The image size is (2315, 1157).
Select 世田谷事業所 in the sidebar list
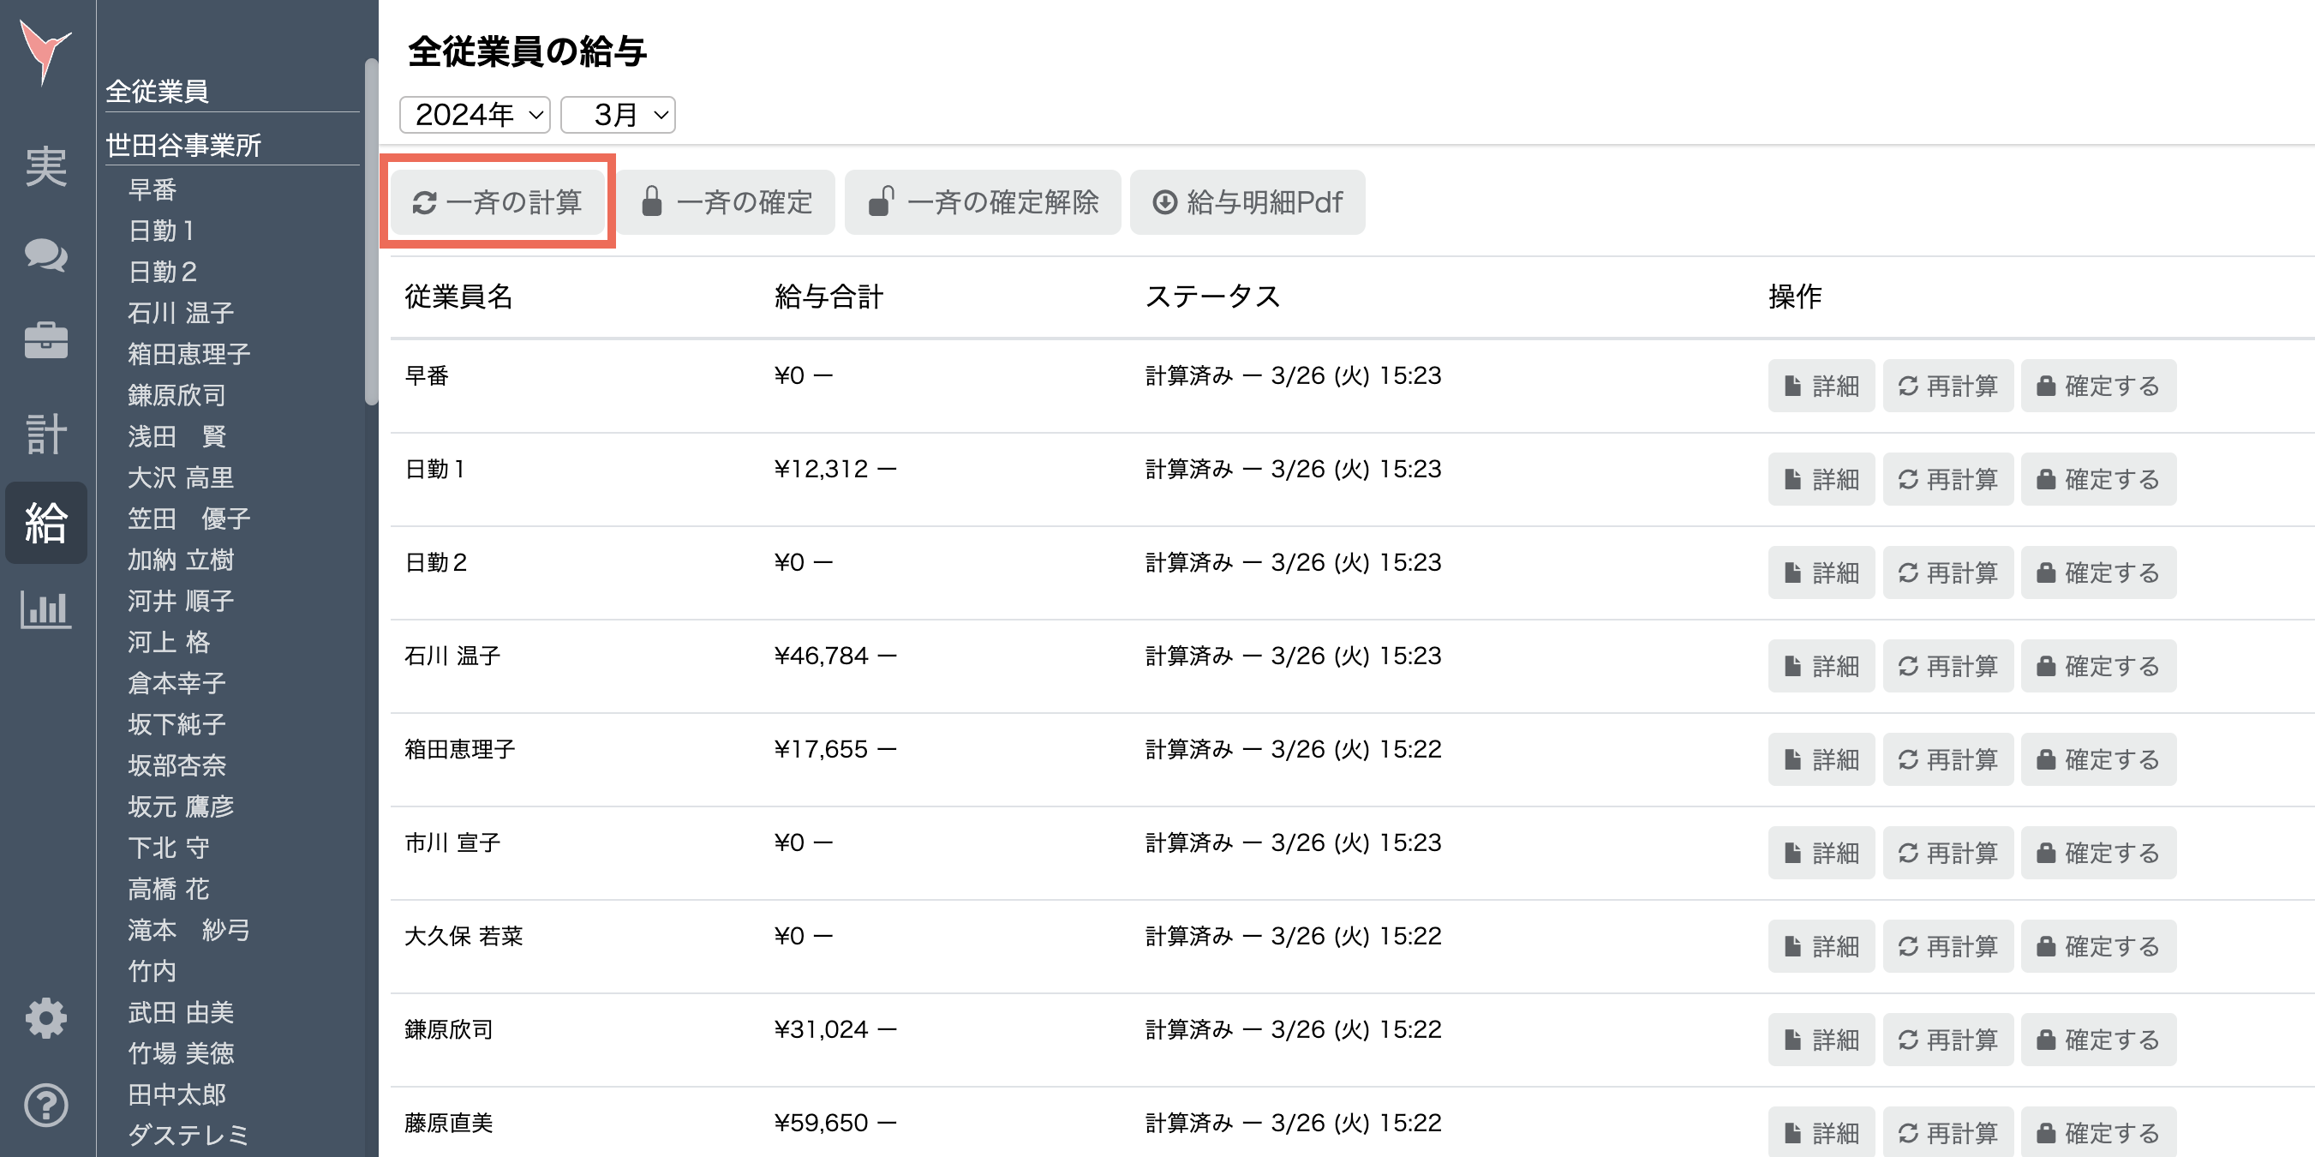tap(183, 145)
